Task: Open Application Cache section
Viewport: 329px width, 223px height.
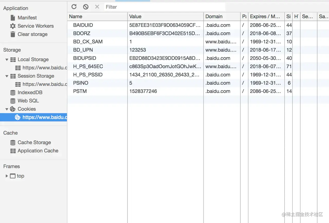Action: point(38,151)
